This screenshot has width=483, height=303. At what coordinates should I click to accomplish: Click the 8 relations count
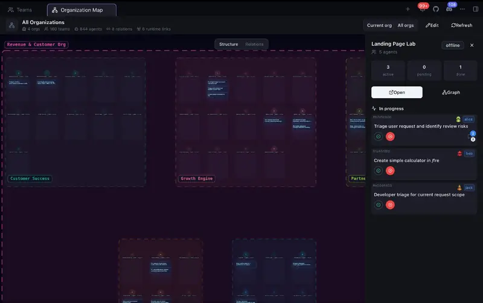119,29
